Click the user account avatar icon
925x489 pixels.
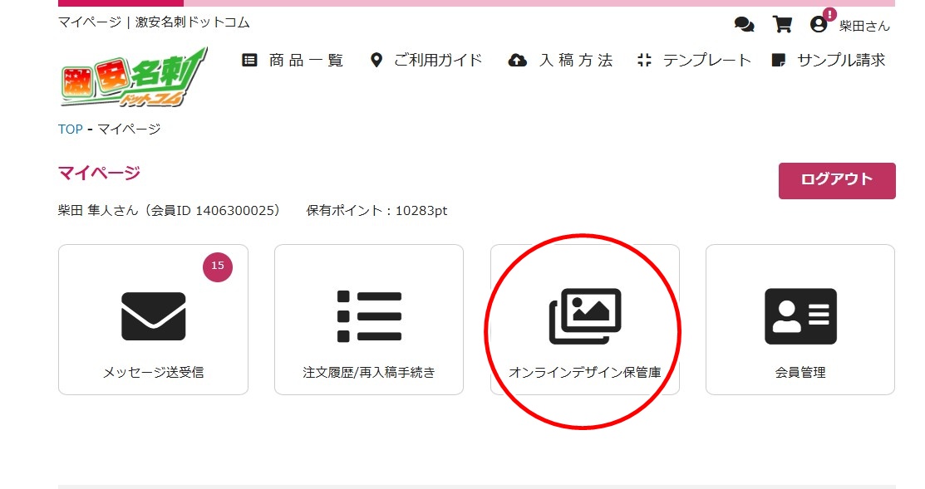pyautogui.click(x=819, y=25)
